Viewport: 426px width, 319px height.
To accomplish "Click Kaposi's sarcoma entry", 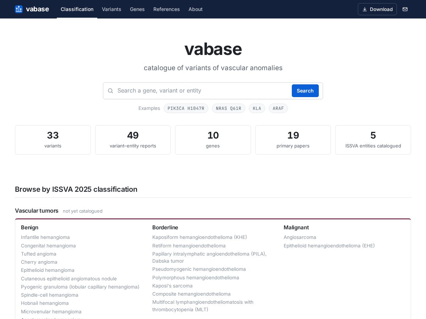I will click(x=173, y=286).
